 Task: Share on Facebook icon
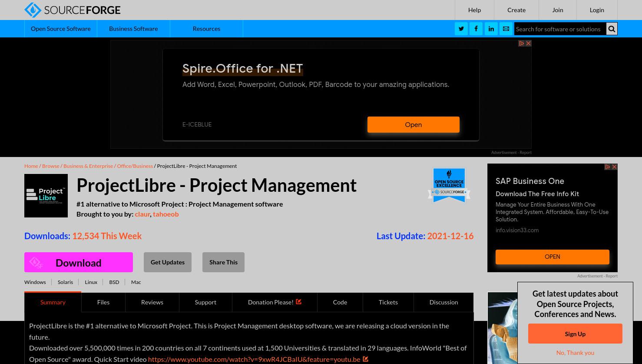pyautogui.click(x=476, y=29)
